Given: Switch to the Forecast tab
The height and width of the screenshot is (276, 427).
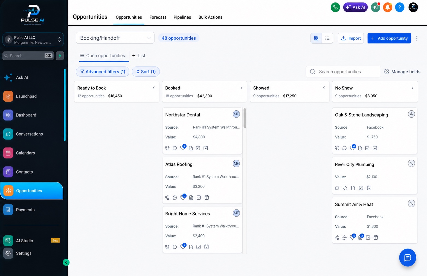Looking at the screenshot, I should pyautogui.click(x=158, y=17).
